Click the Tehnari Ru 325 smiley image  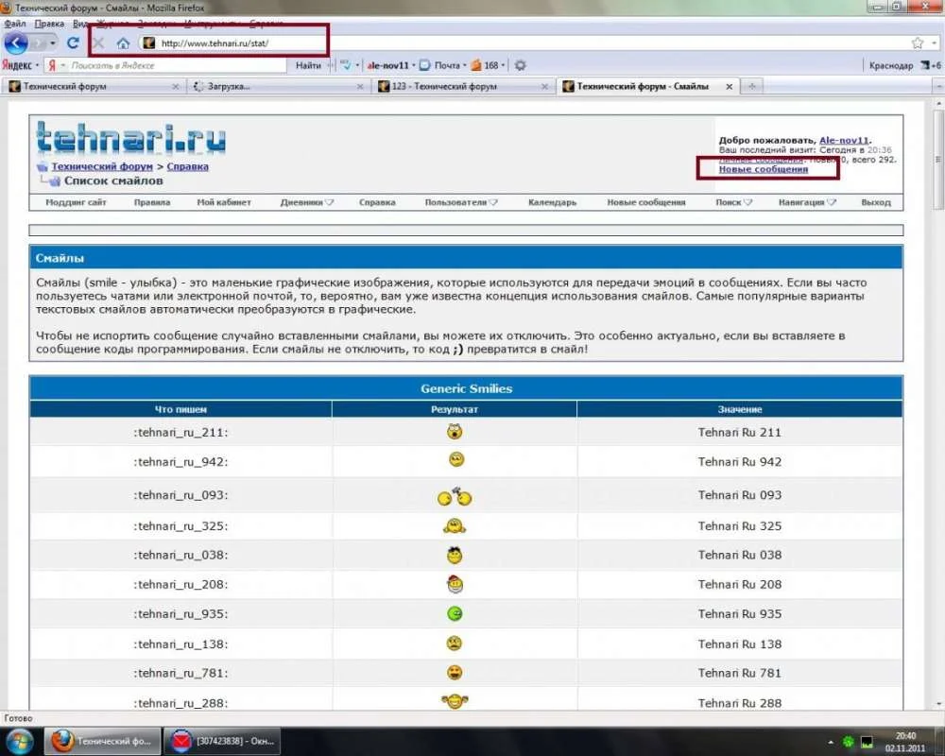point(455,526)
